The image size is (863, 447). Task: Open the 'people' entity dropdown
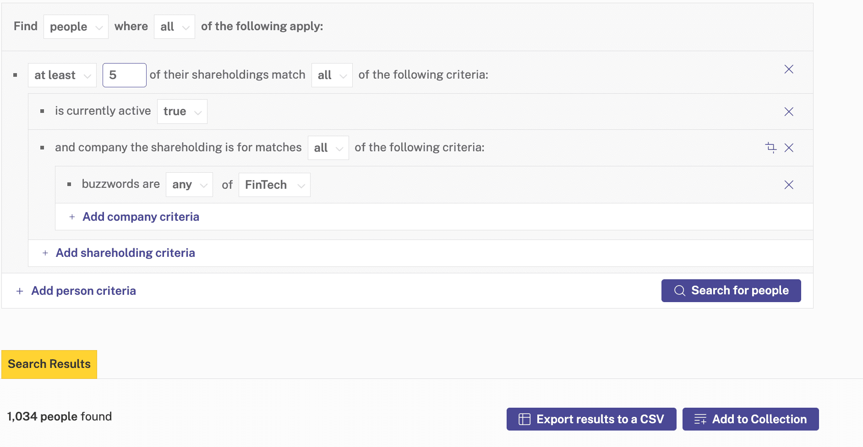tap(76, 27)
